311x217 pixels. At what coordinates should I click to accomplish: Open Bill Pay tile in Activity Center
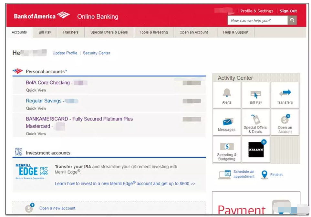256,95
